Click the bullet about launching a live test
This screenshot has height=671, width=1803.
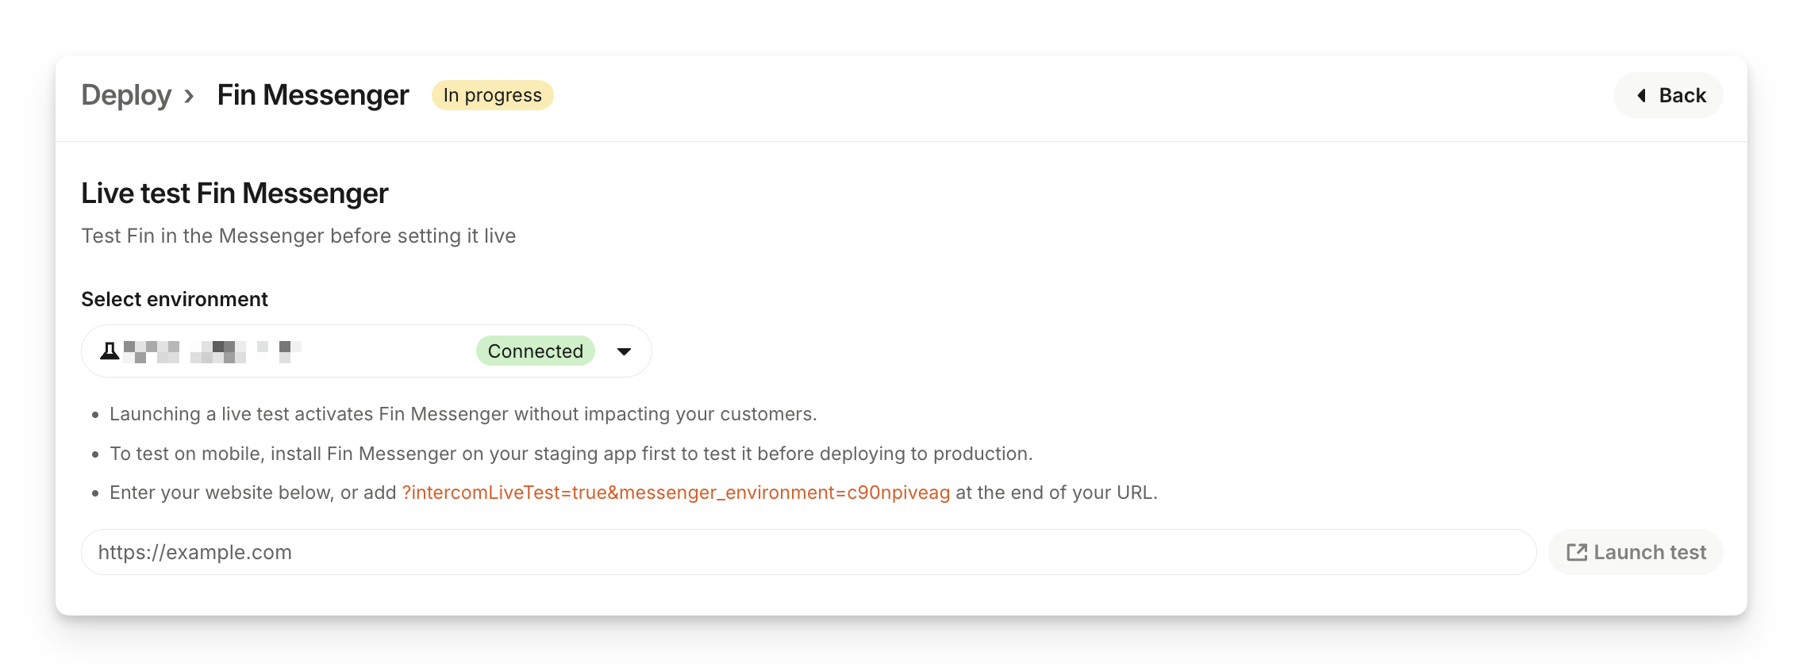[x=463, y=414]
